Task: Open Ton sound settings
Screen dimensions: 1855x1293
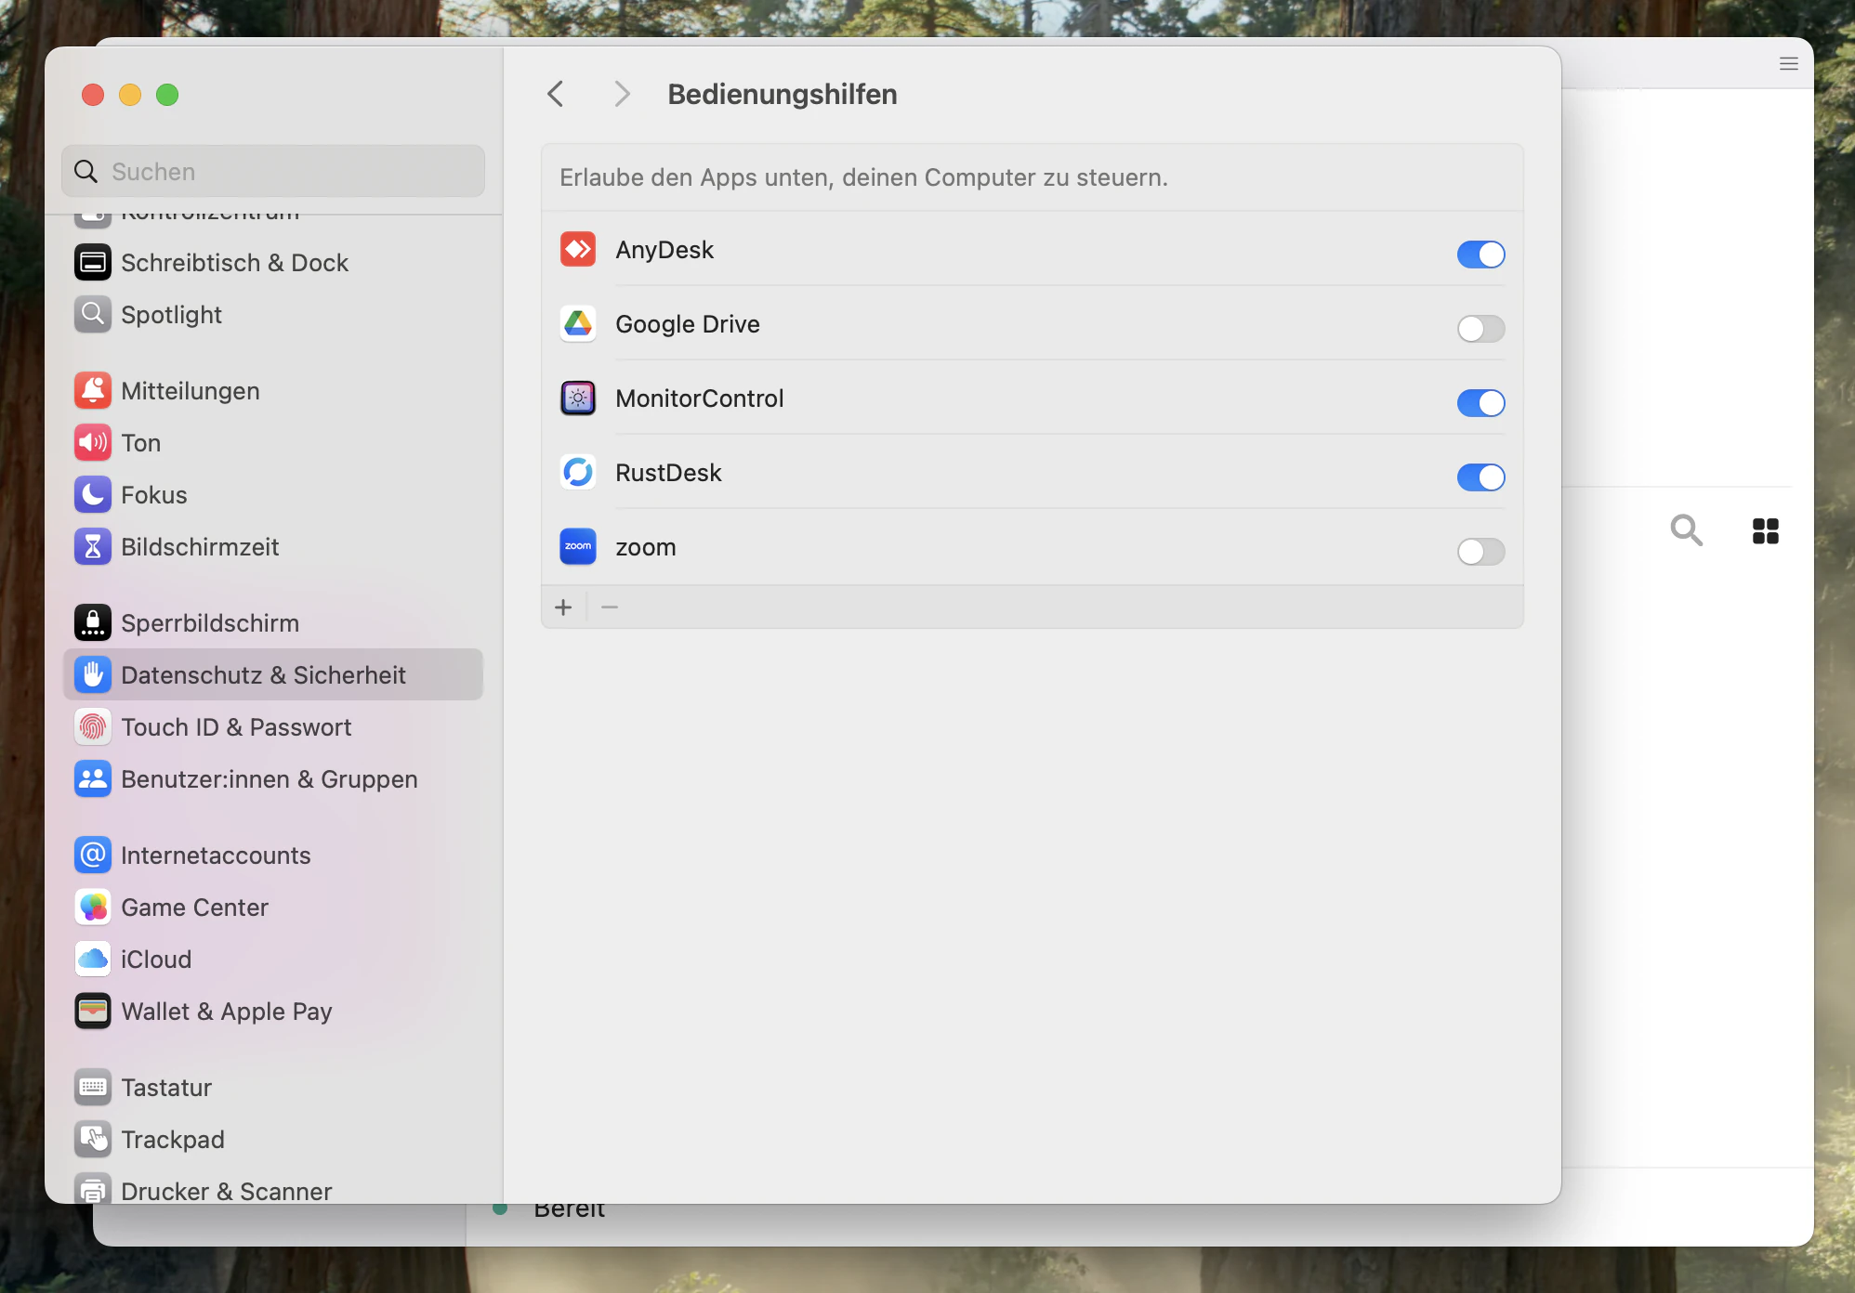Action: pyautogui.click(x=273, y=443)
